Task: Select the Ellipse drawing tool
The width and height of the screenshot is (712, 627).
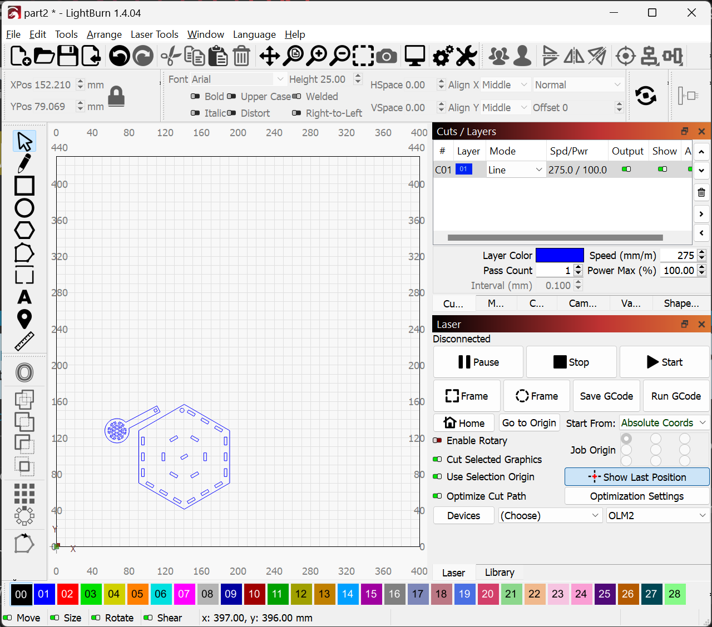Action: [x=24, y=208]
